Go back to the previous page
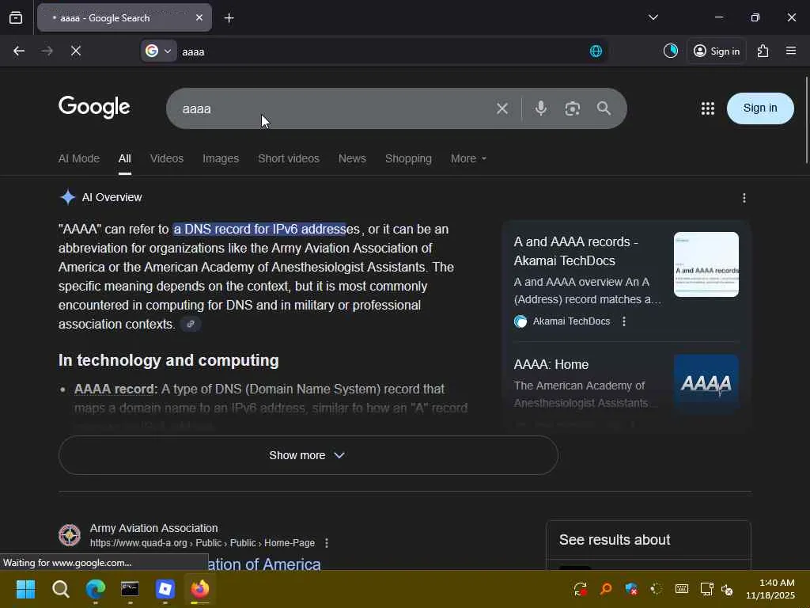Viewport: 810px width, 608px height. click(19, 51)
